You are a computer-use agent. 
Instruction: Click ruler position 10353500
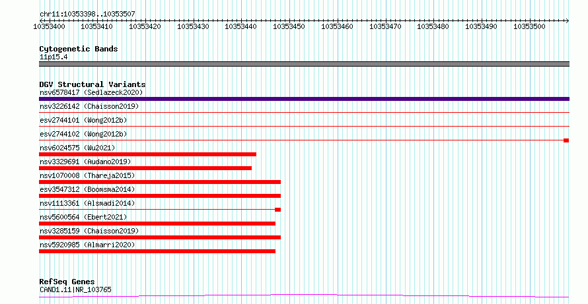(x=529, y=26)
